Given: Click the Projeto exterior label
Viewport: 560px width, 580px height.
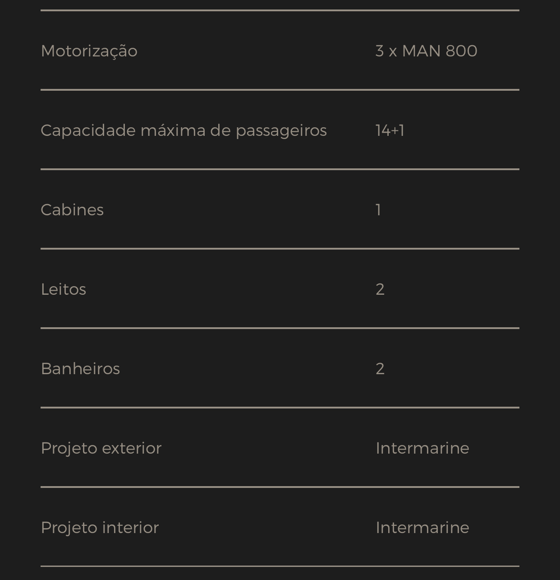Looking at the screenshot, I should tap(101, 448).
